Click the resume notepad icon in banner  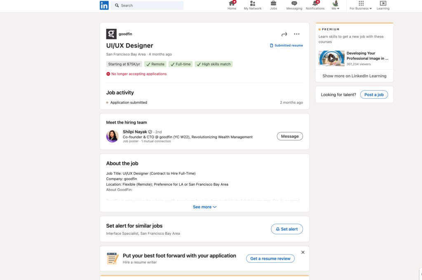[113, 259]
